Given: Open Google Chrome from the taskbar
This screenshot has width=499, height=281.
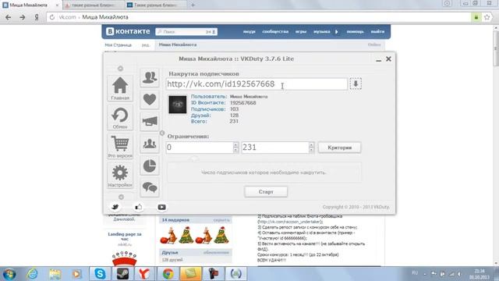Looking at the screenshot, I should (168, 274).
